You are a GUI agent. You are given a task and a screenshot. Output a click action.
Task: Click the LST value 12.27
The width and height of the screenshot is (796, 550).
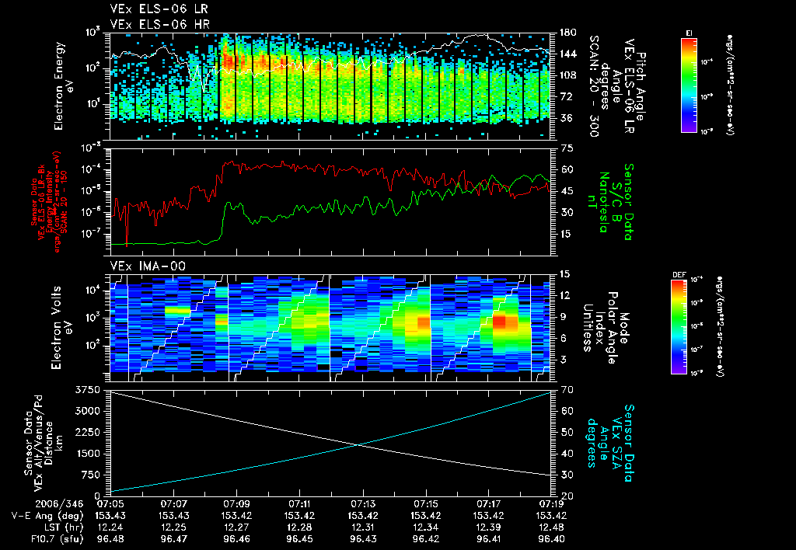(x=236, y=527)
